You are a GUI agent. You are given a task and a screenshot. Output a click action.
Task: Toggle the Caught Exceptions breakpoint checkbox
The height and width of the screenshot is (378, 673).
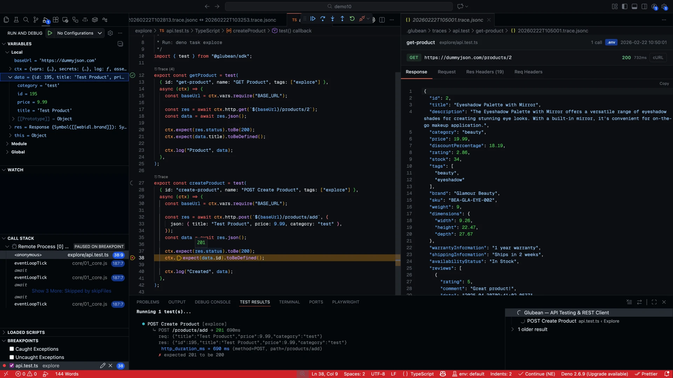[x=12, y=349]
